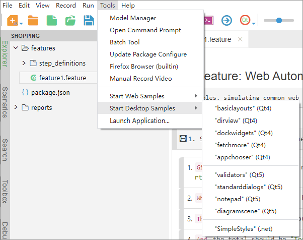Open the View menu
The width and height of the screenshot is (303, 240).
click(42, 5)
